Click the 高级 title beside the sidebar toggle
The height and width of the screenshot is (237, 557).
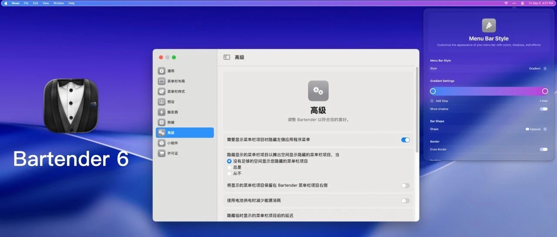[239, 57]
